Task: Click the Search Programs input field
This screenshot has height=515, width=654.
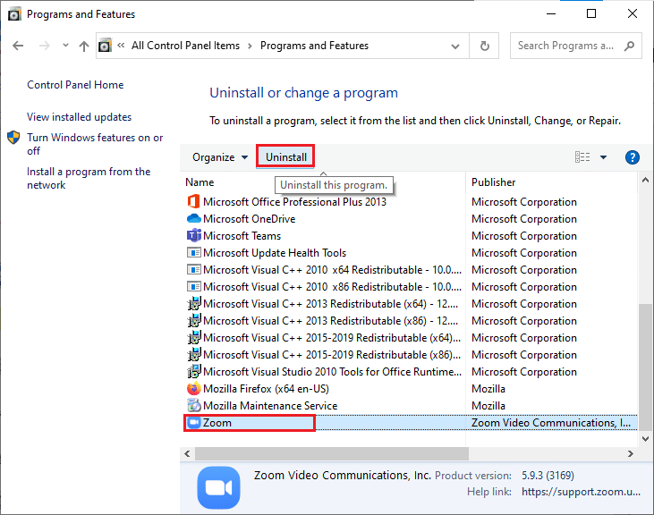Action: (x=566, y=46)
